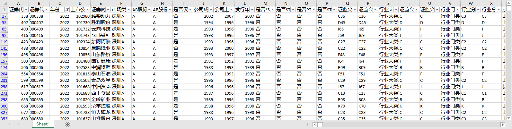The image size is (512, 129).
Task: Open the 是否PT filter dropdown in column O
Action: 313,10
